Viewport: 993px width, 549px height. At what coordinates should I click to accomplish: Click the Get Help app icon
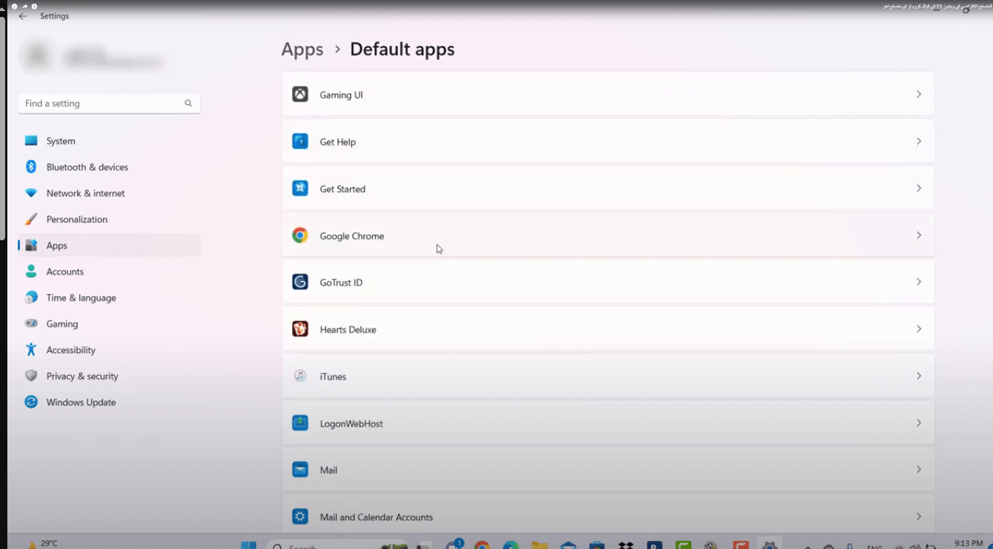tap(300, 141)
